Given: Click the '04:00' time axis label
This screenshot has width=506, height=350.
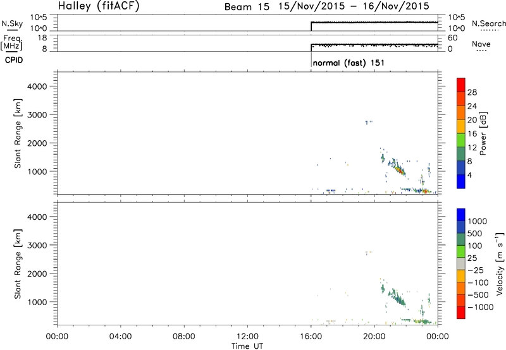Looking at the screenshot, I should point(120,337).
